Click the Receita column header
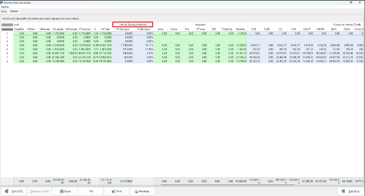The height and width of the screenshot is (196, 365). coord(240,29)
